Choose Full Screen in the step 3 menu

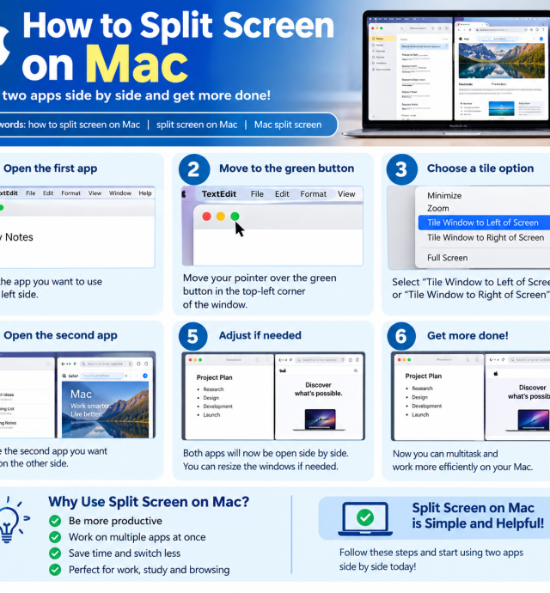click(x=447, y=258)
